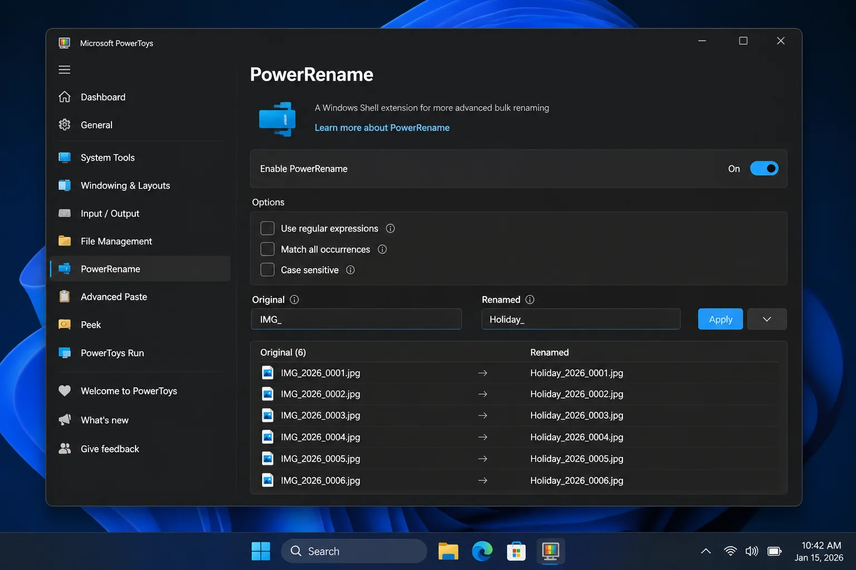This screenshot has height=570, width=856.
Task: Expand dropdown arrow next to Apply
Action: [x=767, y=319]
